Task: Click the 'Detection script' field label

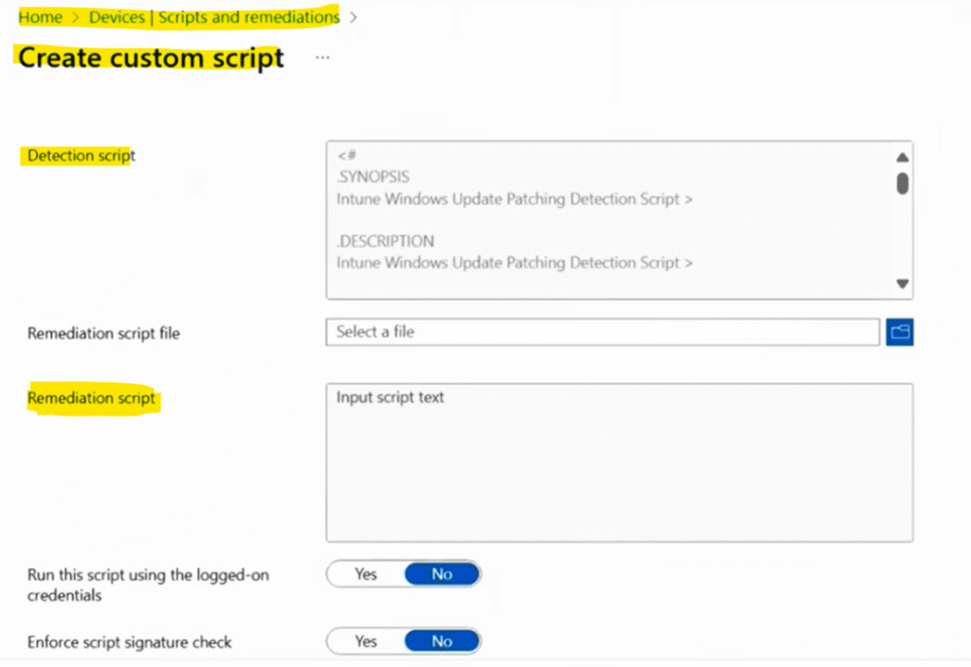Action: point(82,156)
